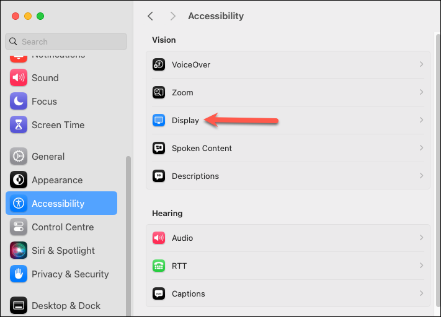Viewport: 441px width, 317px height.
Task: Click the pink Audio speaker icon
Action: pos(159,238)
